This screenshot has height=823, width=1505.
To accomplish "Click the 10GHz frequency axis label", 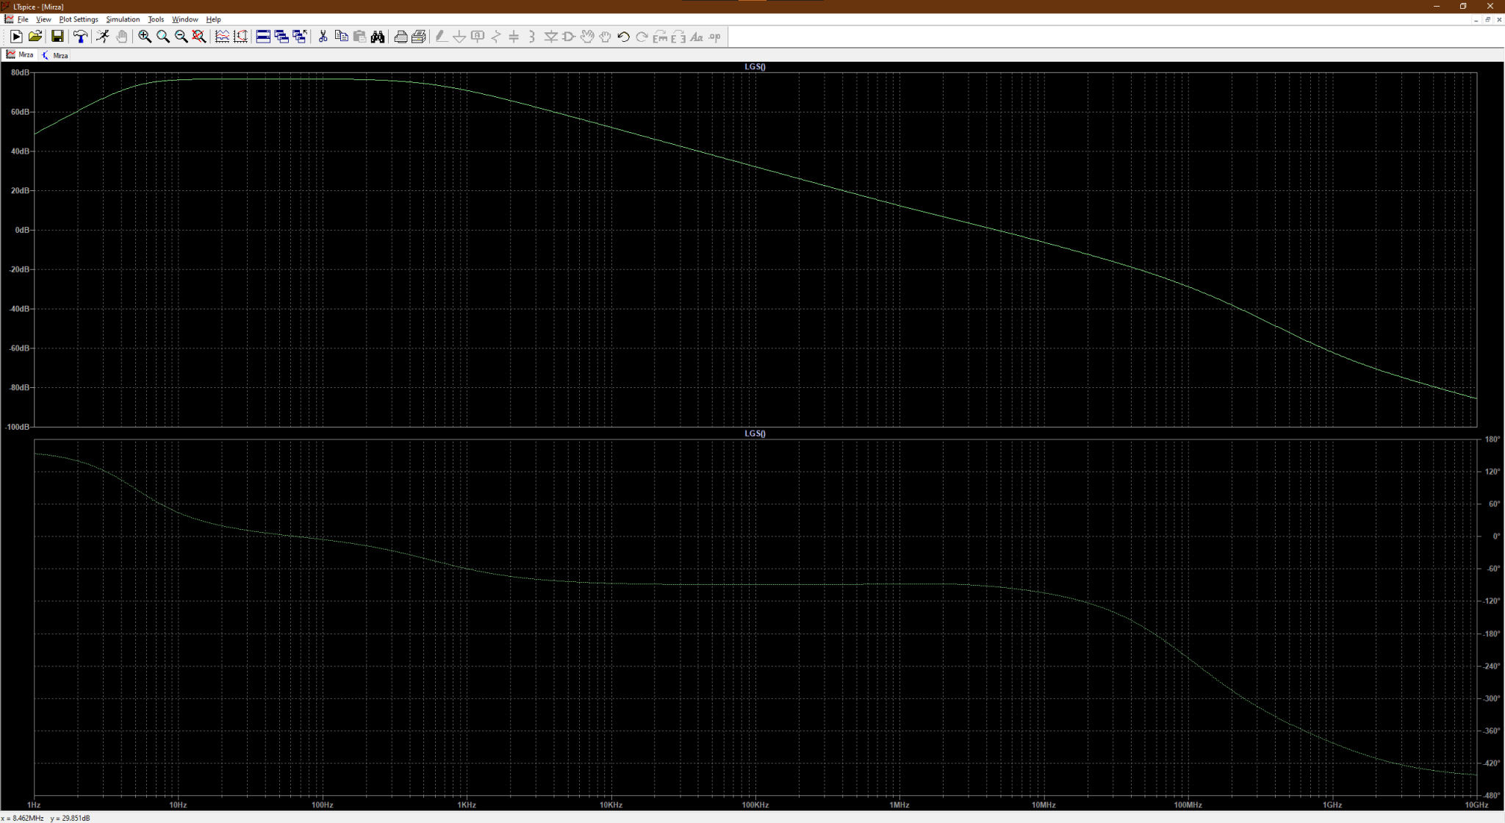I will [1476, 805].
